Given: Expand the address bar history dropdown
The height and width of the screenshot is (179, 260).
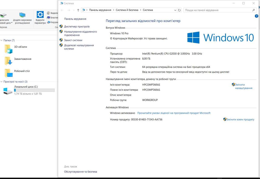Looking at the screenshot, I should point(175,10).
